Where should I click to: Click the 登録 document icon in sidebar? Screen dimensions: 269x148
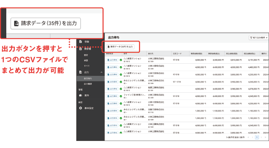(x=80, y=41)
